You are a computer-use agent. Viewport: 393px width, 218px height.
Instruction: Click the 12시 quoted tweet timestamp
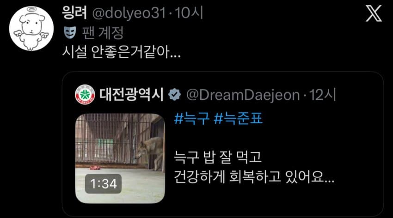[x=322, y=95]
